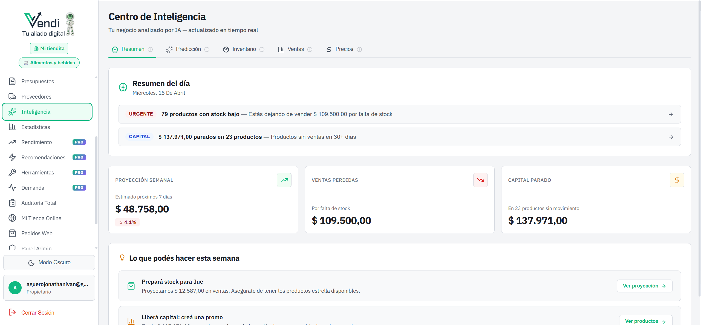
Task: Expand the CAPITAL parados alert arrow
Action: 671,137
